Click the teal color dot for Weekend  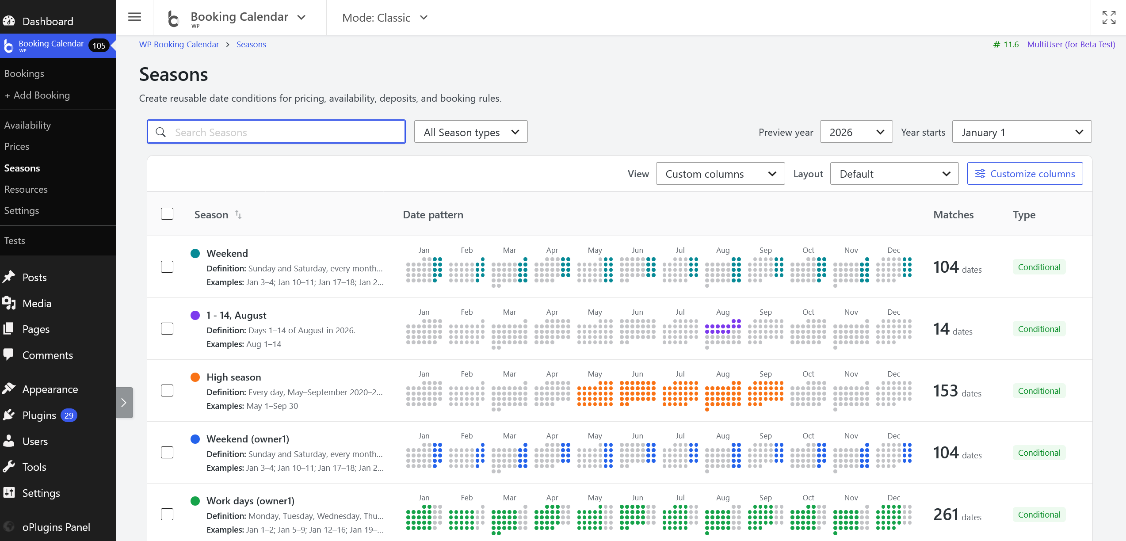pyautogui.click(x=195, y=253)
